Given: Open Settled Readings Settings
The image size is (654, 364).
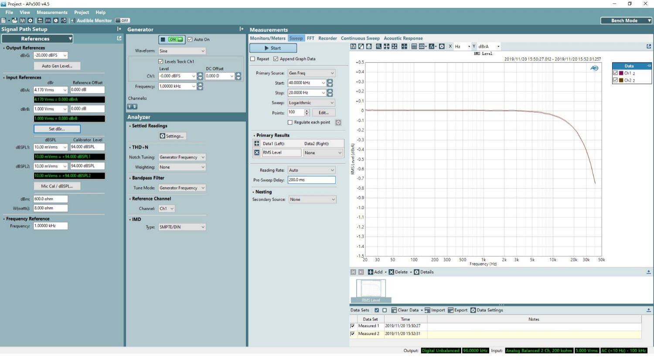Looking at the screenshot, I should pyautogui.click(x=173, y=136).
